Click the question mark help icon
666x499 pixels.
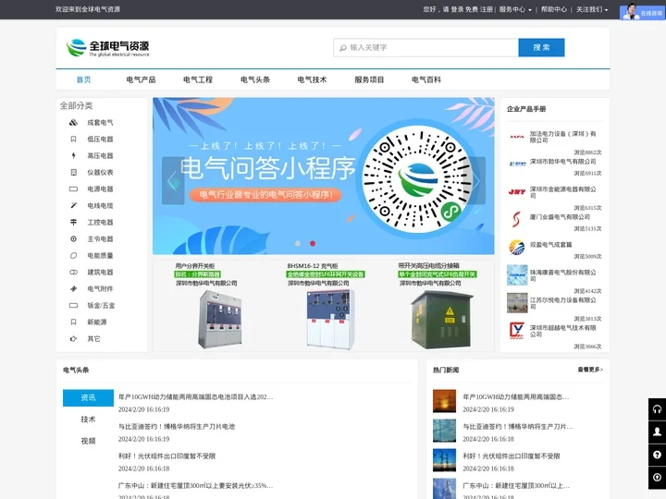point(657,455)
